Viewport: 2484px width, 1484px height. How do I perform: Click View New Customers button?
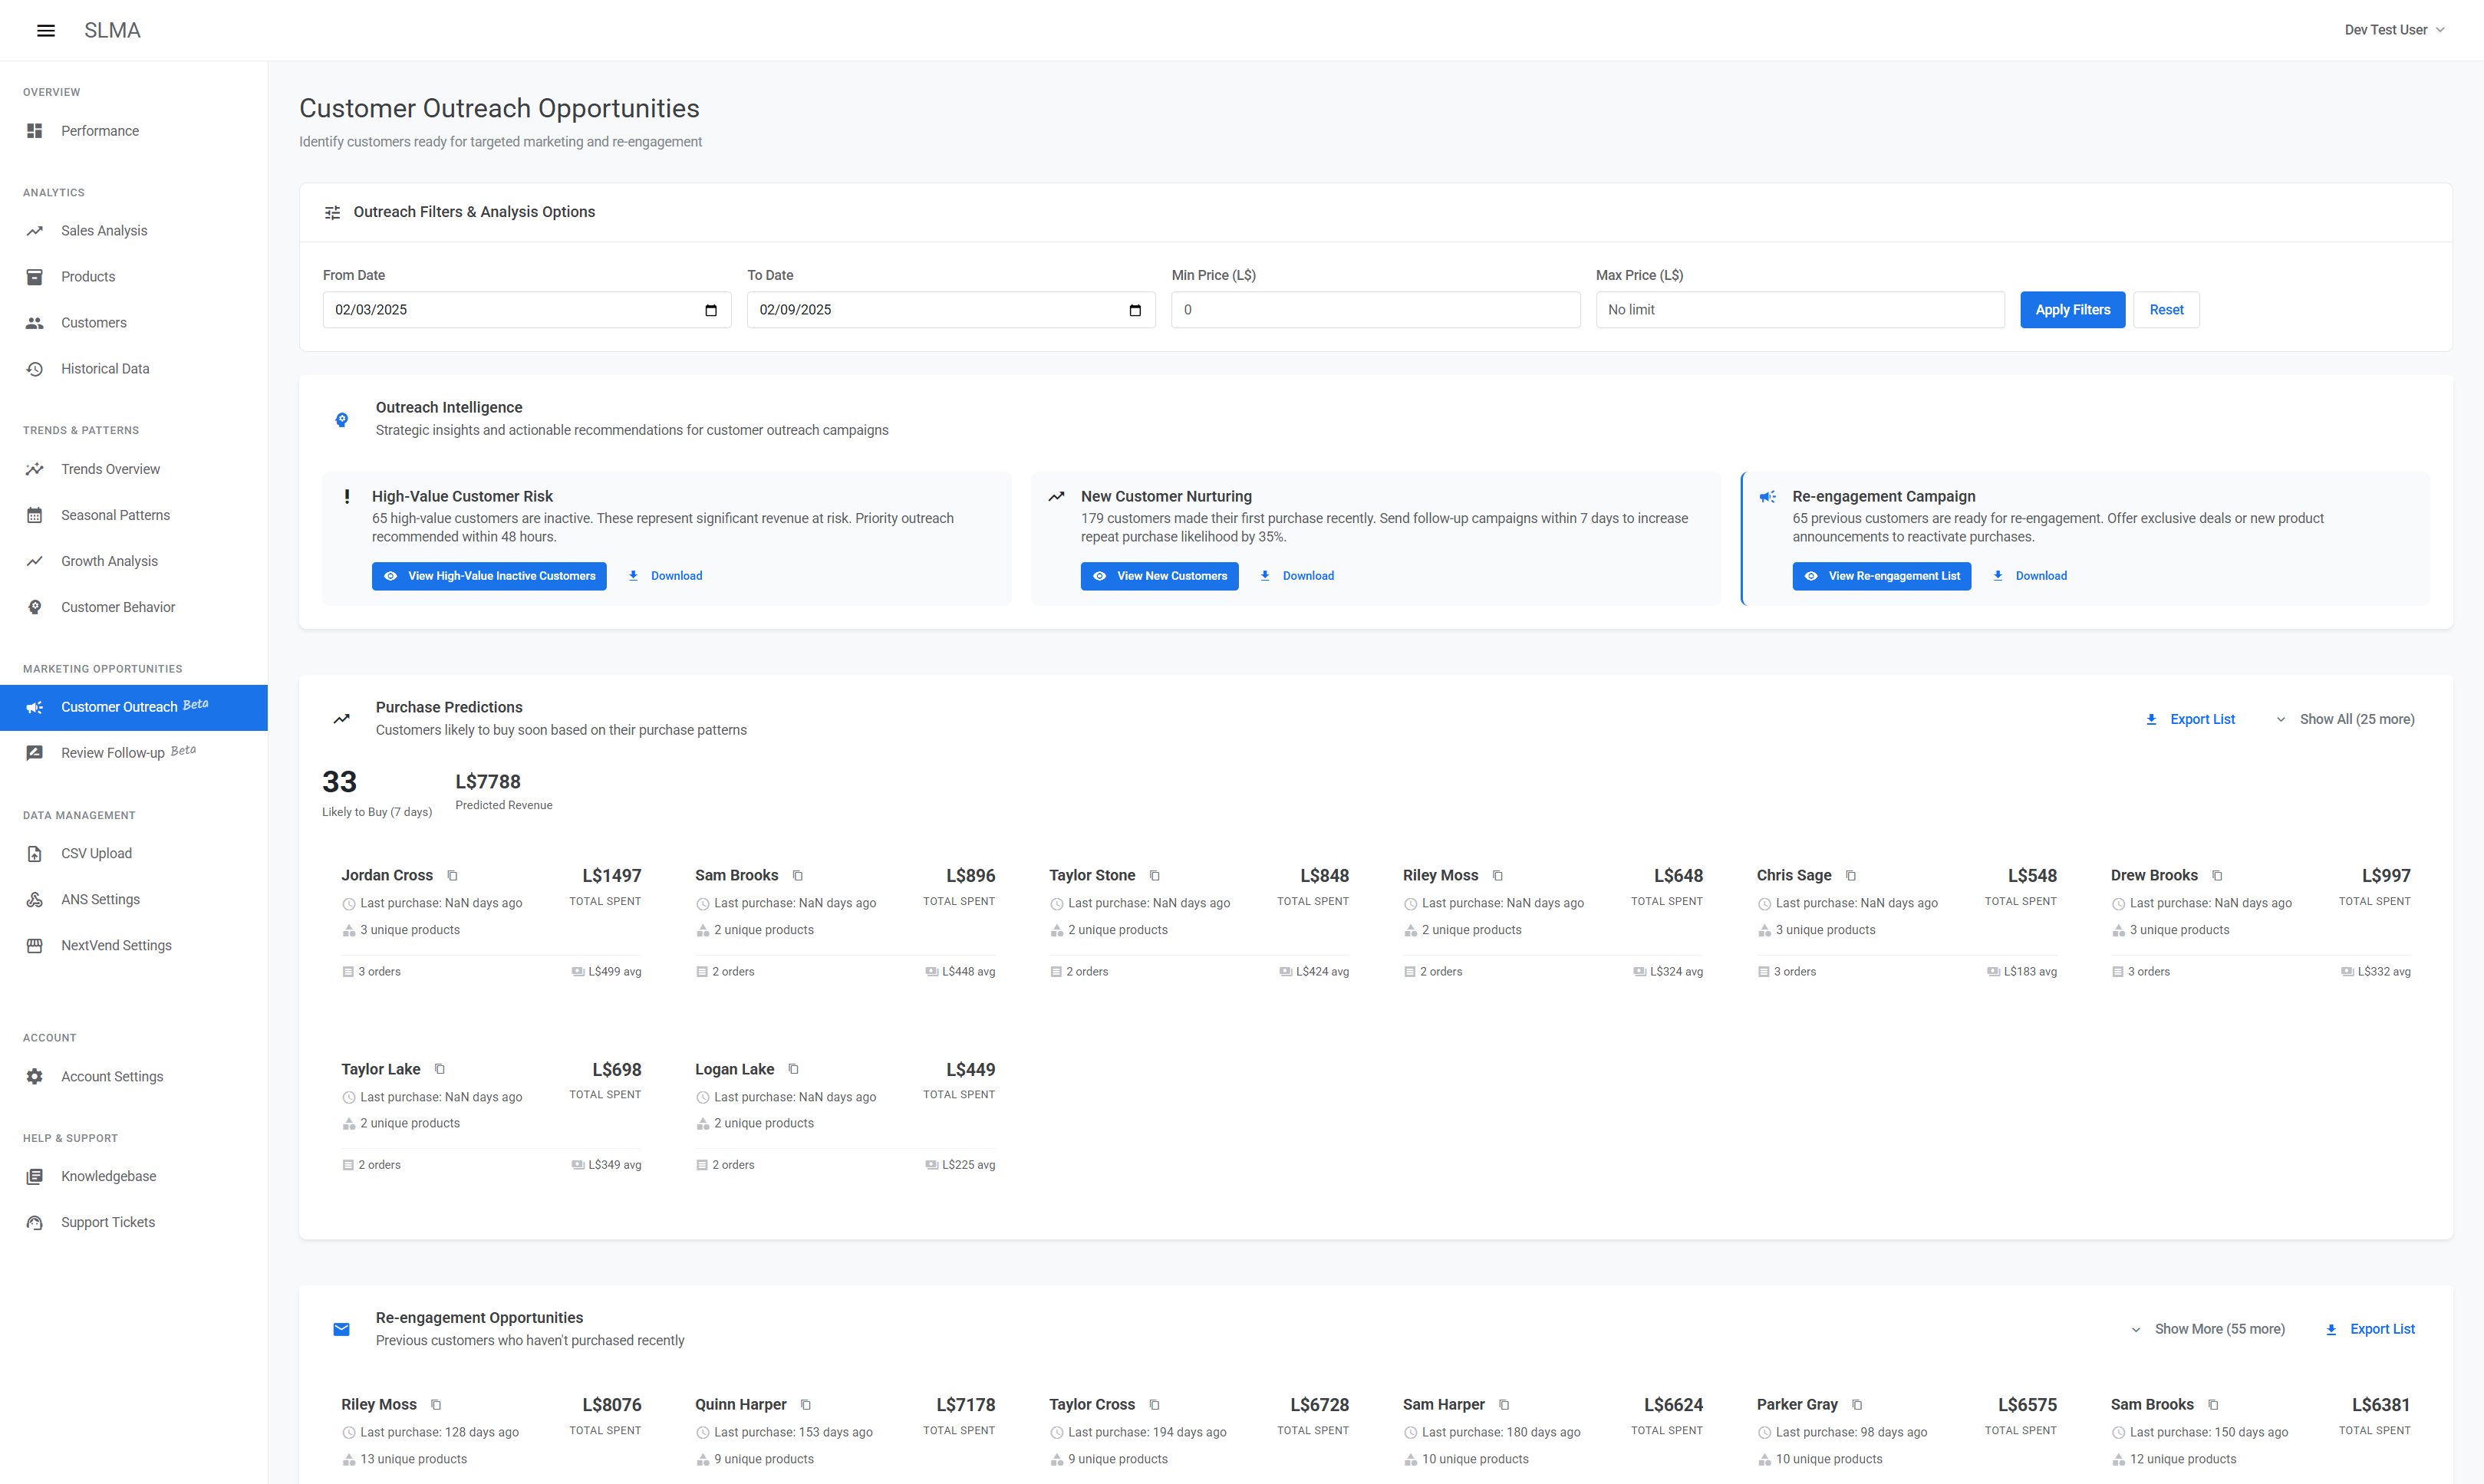click(1159, 576)
